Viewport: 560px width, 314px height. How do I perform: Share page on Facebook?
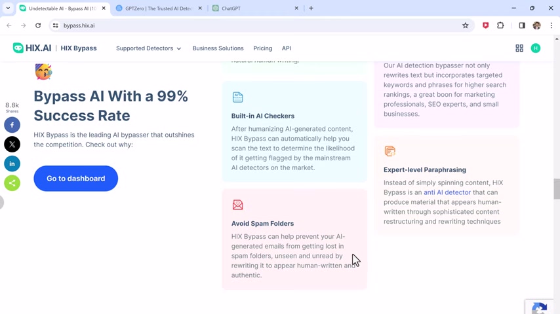point(12,125)
